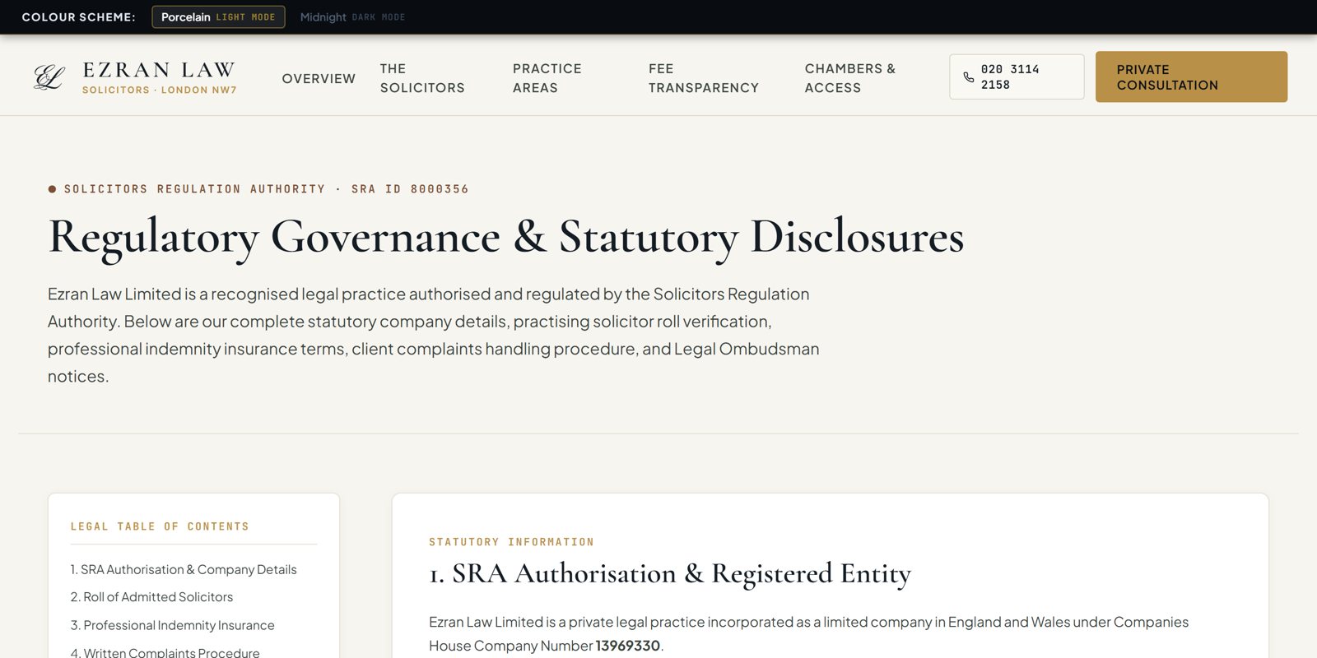Screen dimensions: 1317x658
Task: Go to SRA Authorisation & Company Details section
Action: click(x=184, y=569)
